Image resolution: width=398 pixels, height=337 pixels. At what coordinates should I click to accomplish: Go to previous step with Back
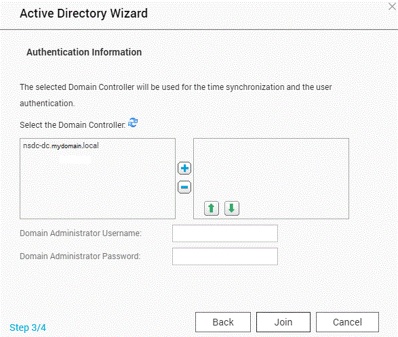pyautogui.click(x=223, y=322)
